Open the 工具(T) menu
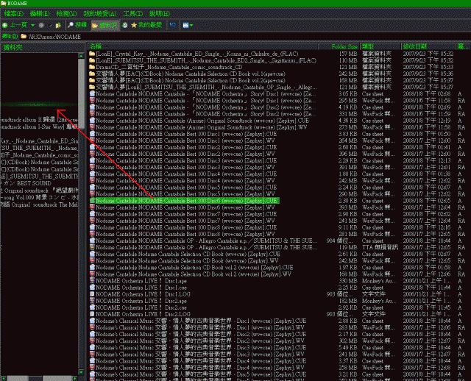This screenshot has height=381, width=471. coord(133,13)
